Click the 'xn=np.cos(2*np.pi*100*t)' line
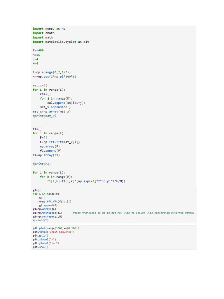Viewport: 224px width, 299px height. (x=55, y=77)
